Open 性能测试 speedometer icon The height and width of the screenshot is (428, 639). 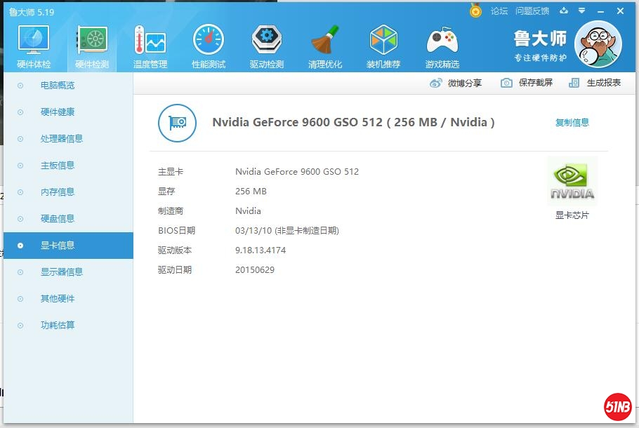[x=209, y=42]
